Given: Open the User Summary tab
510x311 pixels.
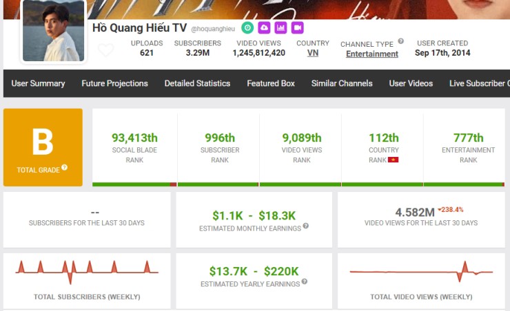Looking at the screenshot, I should (38, 83).
